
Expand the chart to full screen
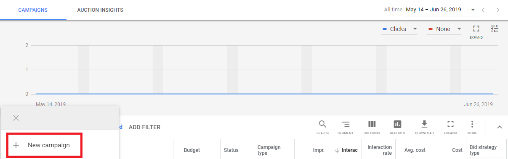click(476, 31)
